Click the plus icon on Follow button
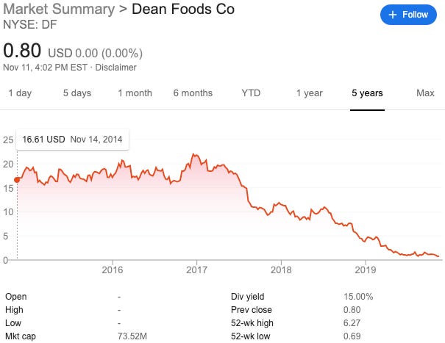Screen dimensions: 445x343 pyautogui.click(x=393, y=15)
